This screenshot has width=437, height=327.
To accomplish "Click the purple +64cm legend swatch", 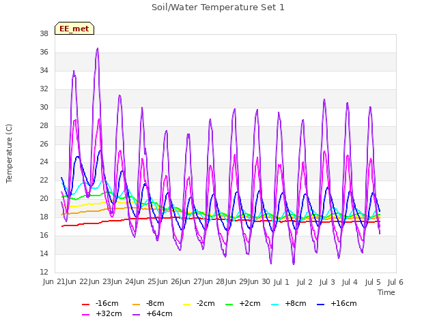I will (137, 315).
